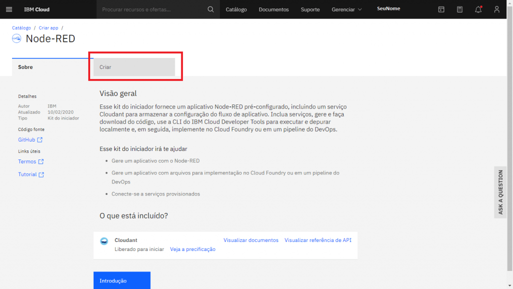Click the 10/02/2020 updated date
The height and width of the screenshot is (289, 513).
[61, 112]
